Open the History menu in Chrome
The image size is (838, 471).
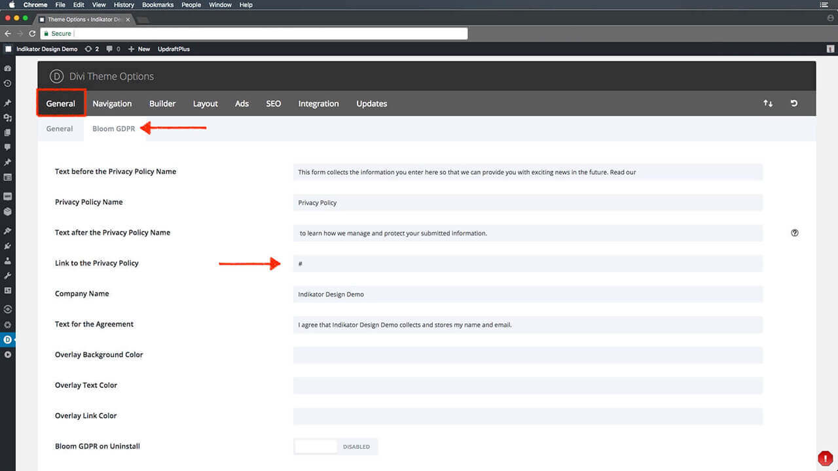(124, 5)
